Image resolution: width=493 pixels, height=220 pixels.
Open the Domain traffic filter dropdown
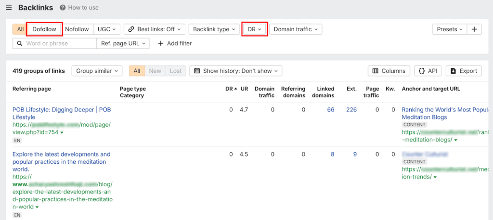(296, 29)
